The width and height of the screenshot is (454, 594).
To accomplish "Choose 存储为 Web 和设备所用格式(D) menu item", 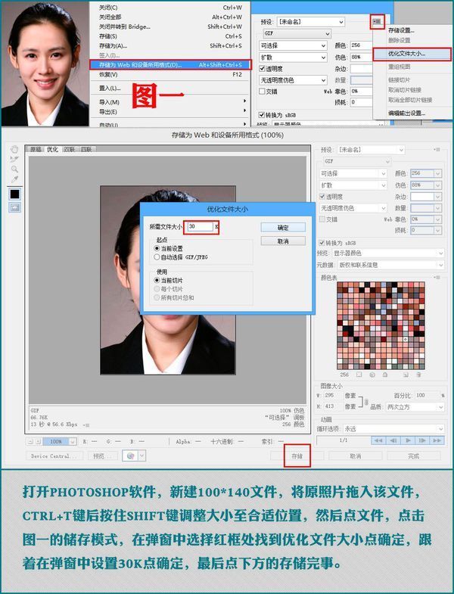I will coord(170,65).
